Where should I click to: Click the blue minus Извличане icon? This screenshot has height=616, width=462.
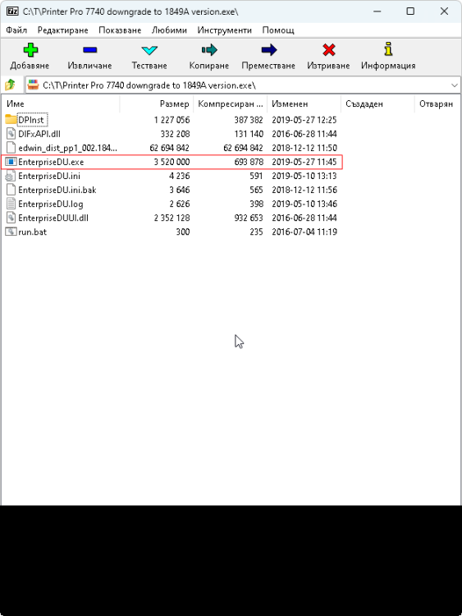pos(90,50)
